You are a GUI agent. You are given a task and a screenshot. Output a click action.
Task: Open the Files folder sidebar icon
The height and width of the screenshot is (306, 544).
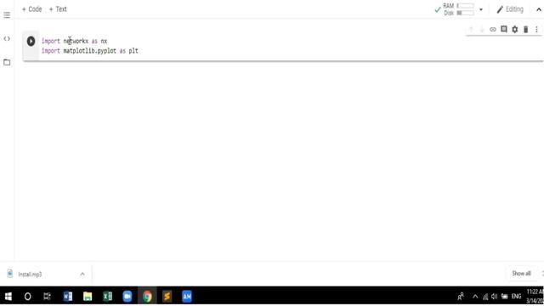click(7, 62)
